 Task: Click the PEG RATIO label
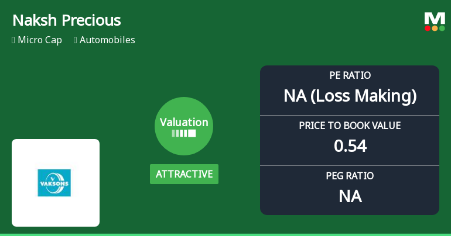[x=350, y=176]
